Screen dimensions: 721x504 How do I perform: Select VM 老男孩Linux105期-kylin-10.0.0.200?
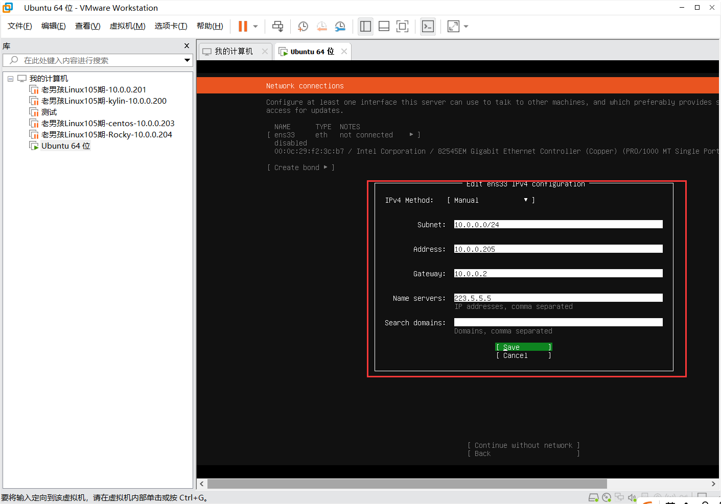coord(104,101)
